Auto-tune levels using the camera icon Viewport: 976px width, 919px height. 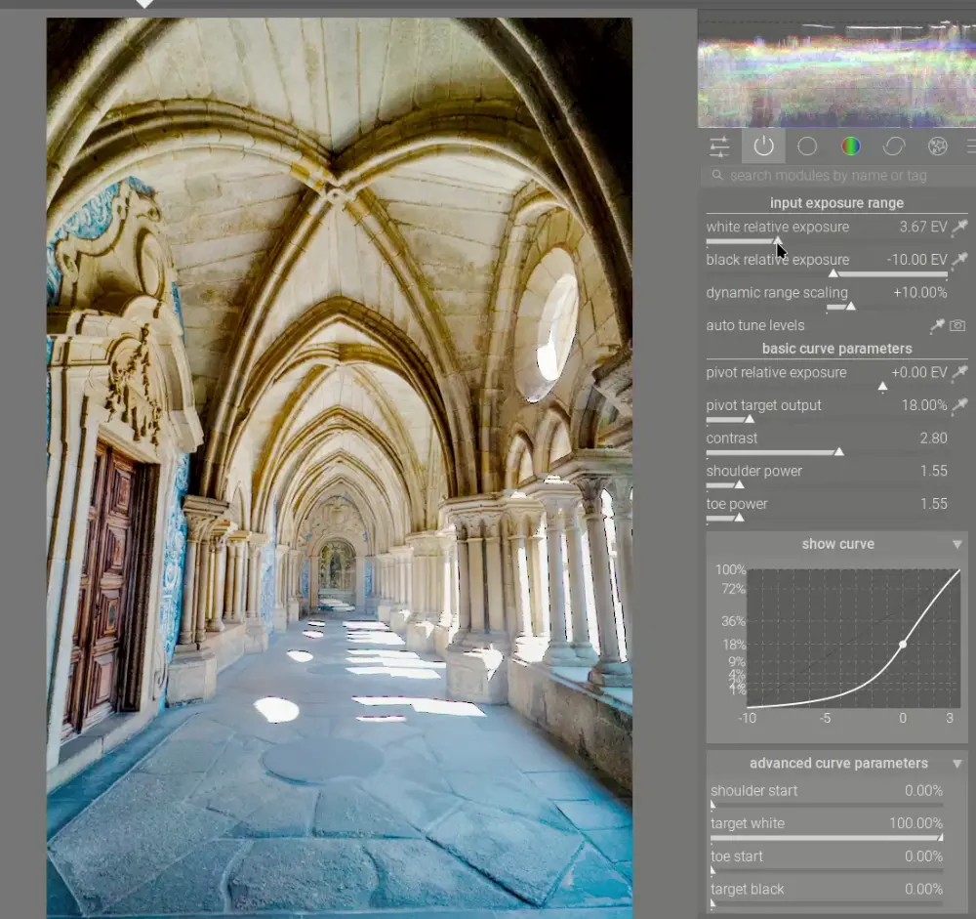958,325
